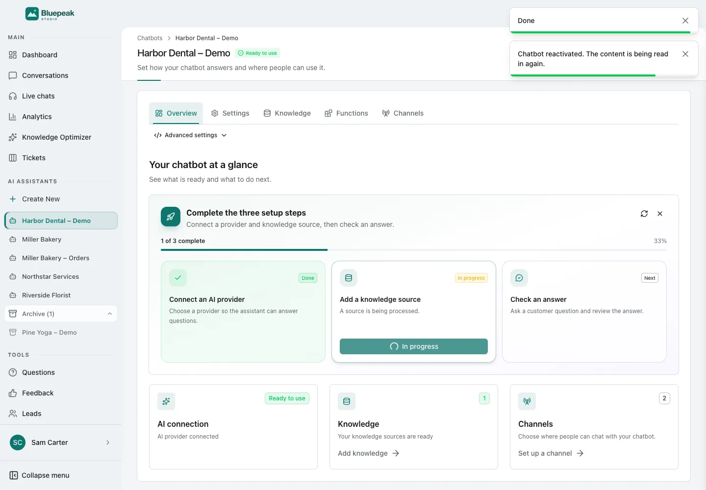Go to Live chats

pos(61,96)
